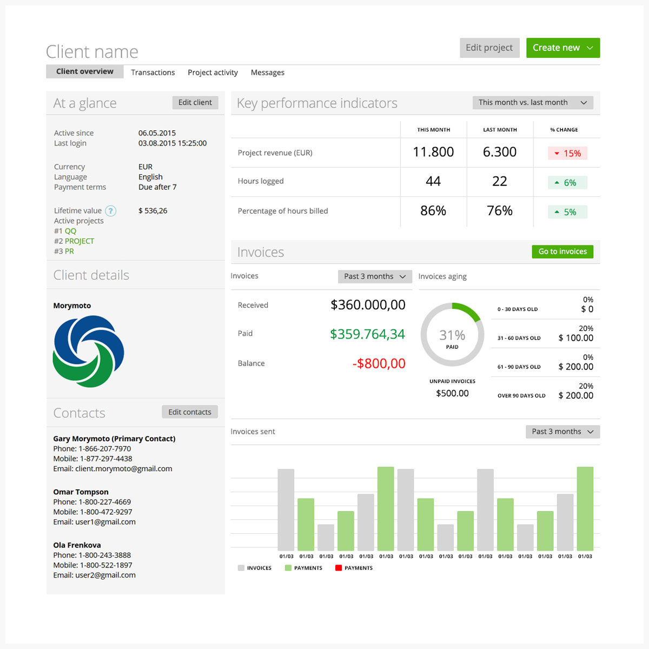Click the Edit contacts button
Viewport: 649px width, 649px height.
[190, 412]
